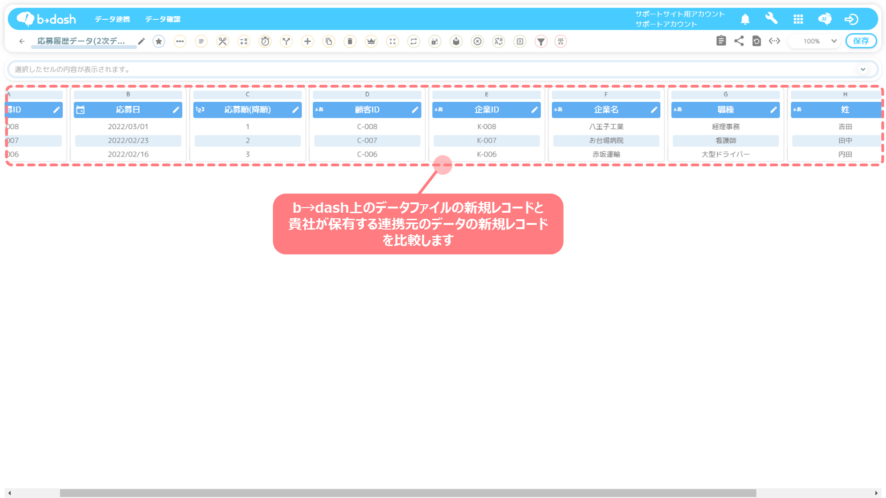886x498 pixels.
Task: Click the logout arrow icon
Action: (851, 19)
